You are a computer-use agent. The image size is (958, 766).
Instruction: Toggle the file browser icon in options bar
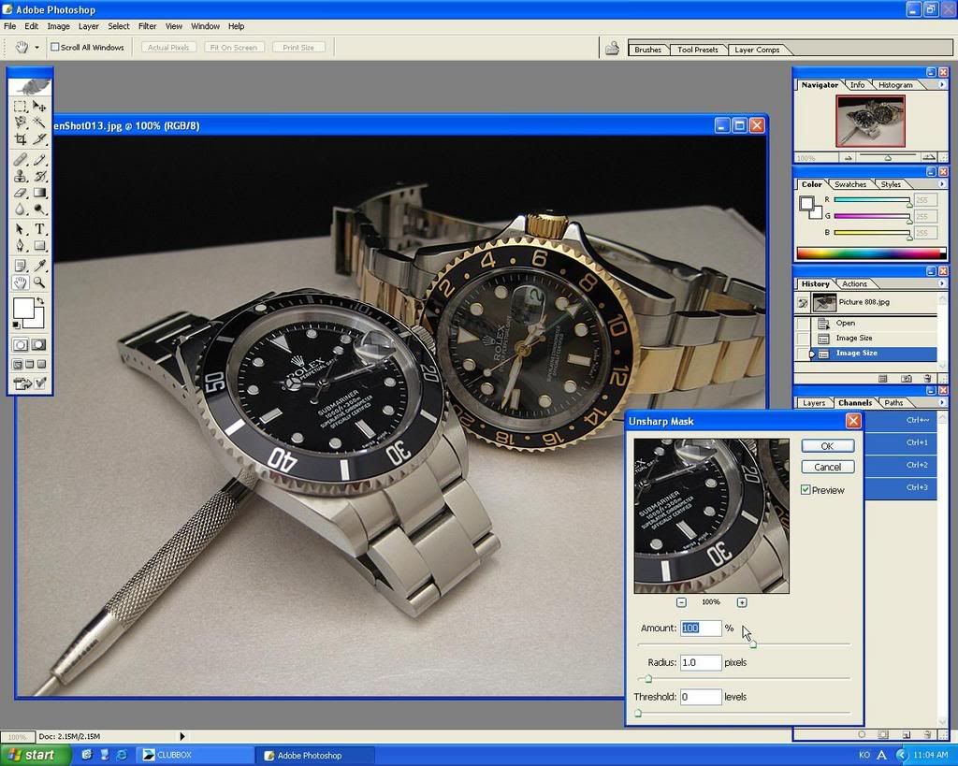point(612,48)
